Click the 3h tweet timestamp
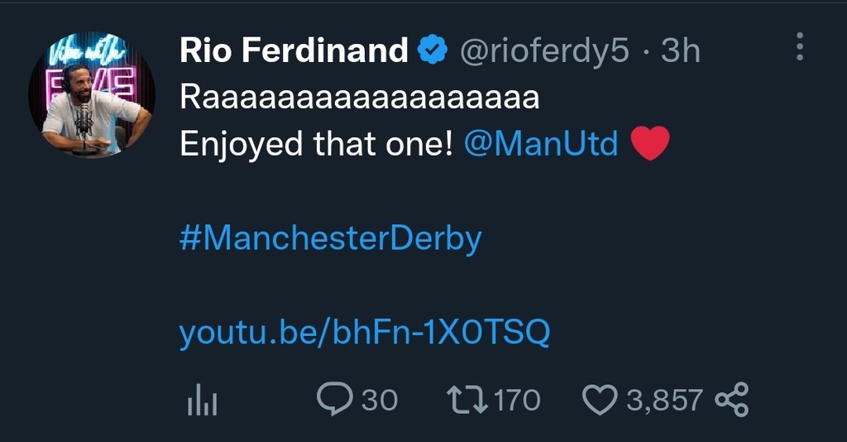847x442 pixels. point(681,51)
